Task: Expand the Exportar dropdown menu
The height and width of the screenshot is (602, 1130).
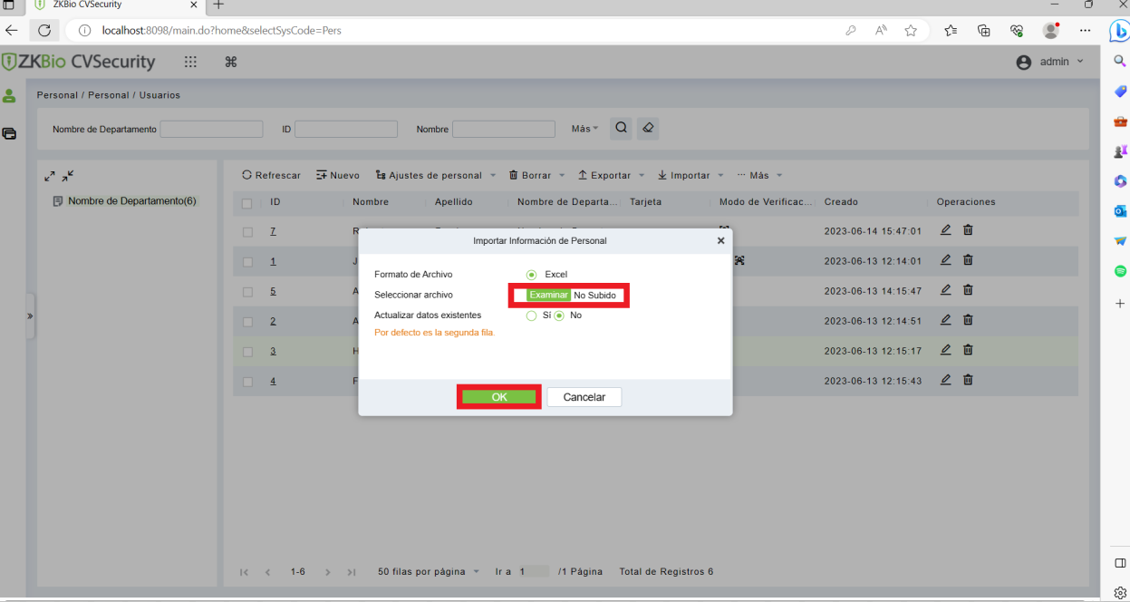Action: 611,175
